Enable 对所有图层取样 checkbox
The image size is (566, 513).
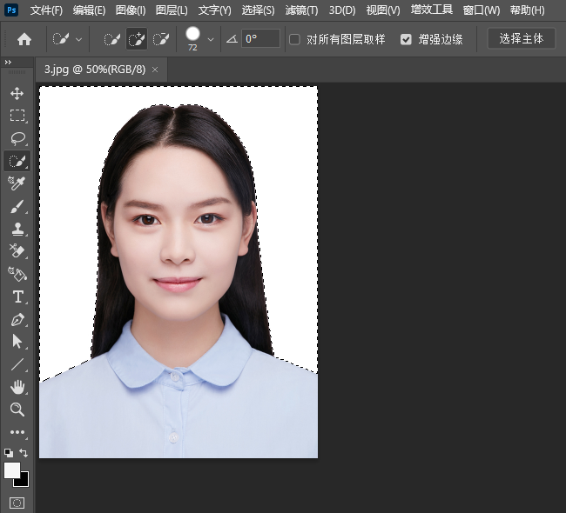(294, 39)
